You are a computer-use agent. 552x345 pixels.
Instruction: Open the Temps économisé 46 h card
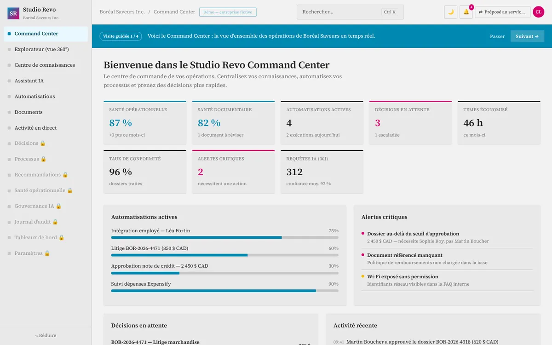click(x=499, y=123)
